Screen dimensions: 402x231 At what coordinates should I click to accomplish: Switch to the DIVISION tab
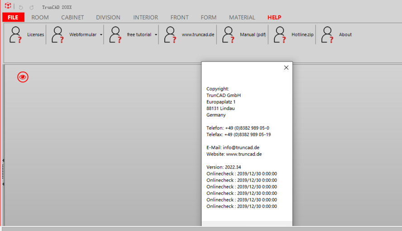pos(108,18)
